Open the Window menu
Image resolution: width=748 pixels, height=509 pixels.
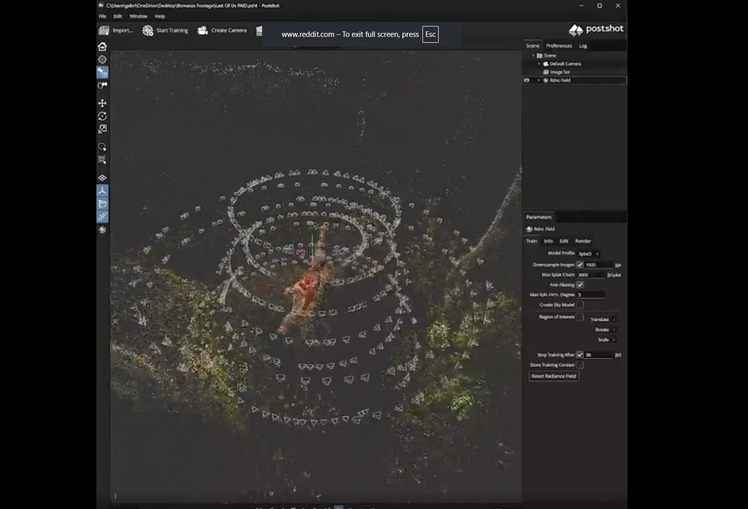tap(138, 16)
